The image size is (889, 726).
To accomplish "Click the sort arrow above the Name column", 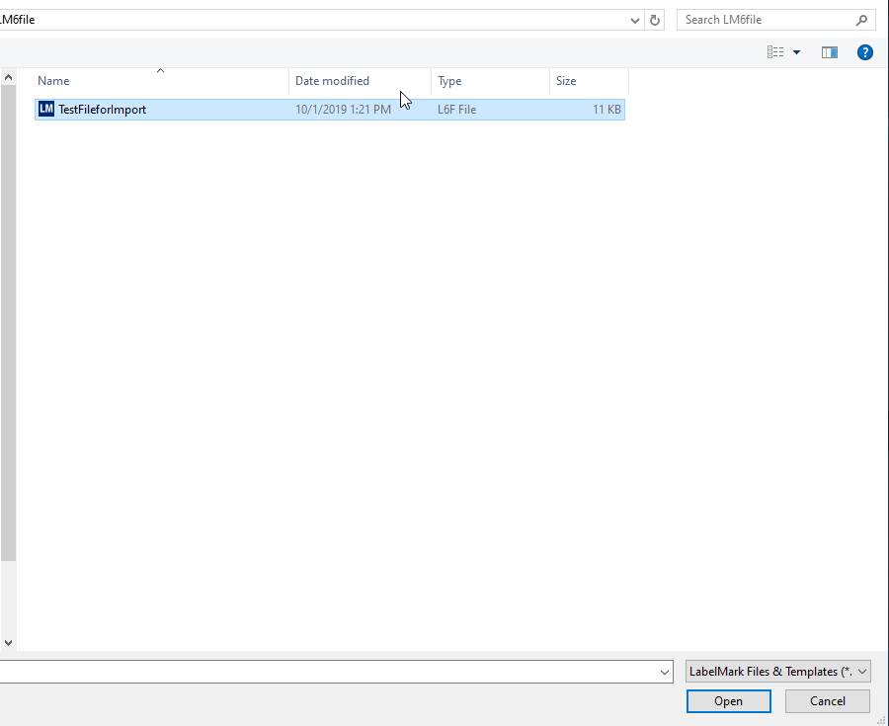I will pyautogui.click(x=160, y=71).
